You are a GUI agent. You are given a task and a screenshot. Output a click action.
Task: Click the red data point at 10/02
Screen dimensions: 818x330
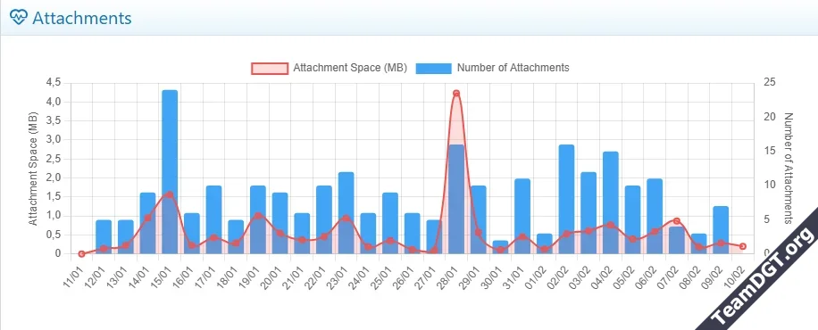click(x=742, y=246)
